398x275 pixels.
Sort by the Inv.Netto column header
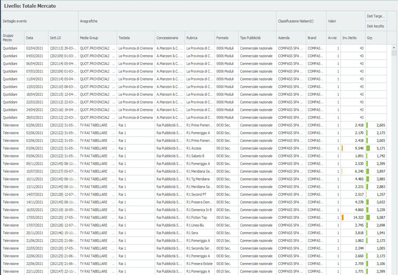(350, 38)
